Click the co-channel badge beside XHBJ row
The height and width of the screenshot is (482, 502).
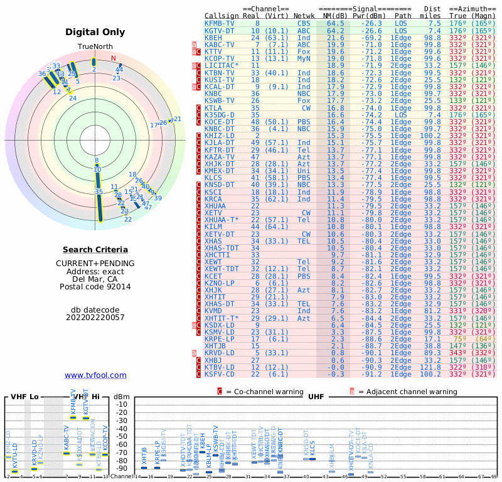tap(198, 360)
